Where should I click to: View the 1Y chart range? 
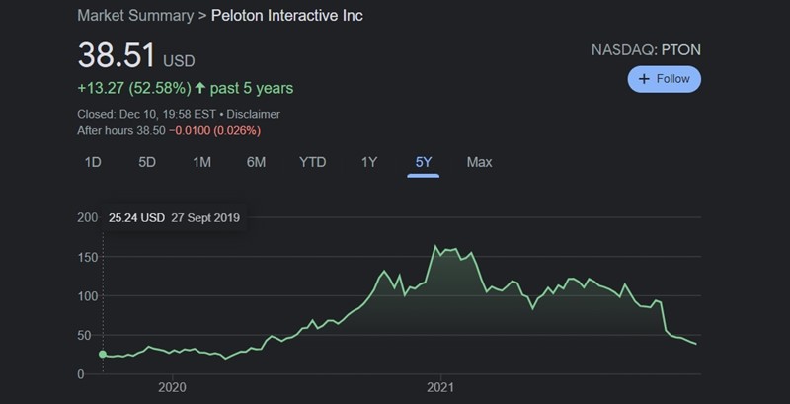tap(369, 162)
